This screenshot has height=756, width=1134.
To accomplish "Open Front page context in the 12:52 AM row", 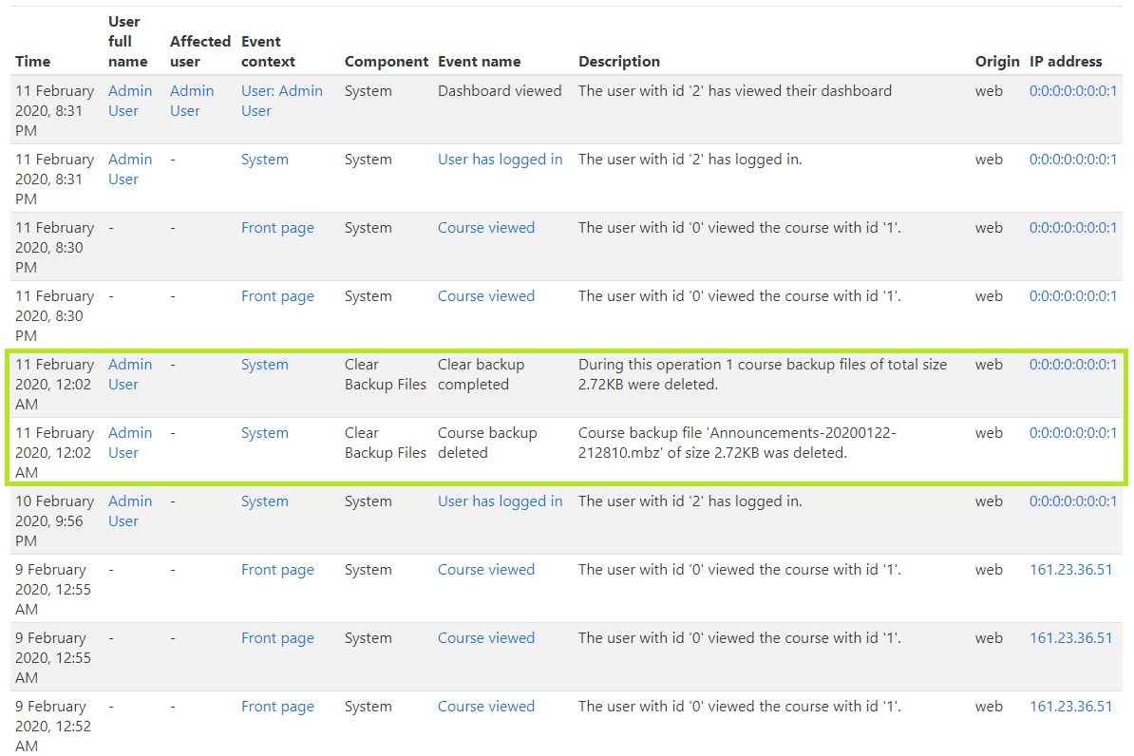I will pyautogui.click(x=277, y=707).
